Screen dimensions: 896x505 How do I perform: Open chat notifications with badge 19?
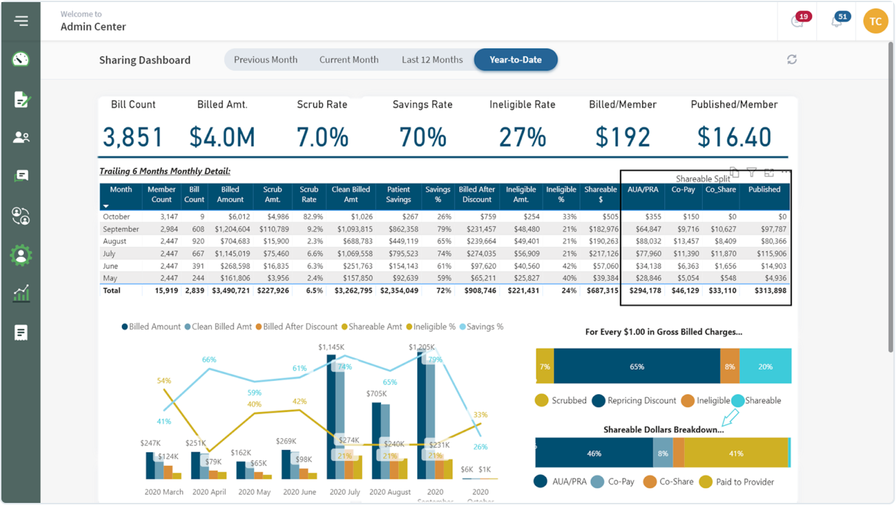click(798, 20)
